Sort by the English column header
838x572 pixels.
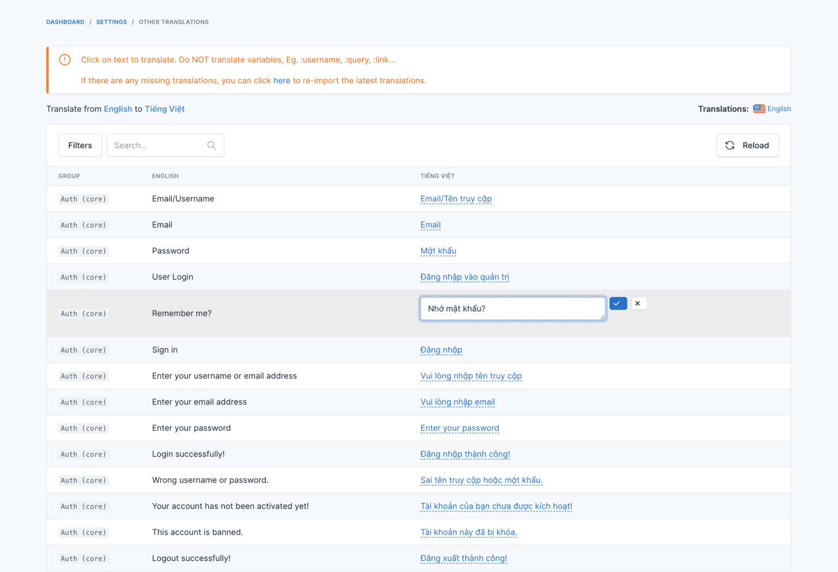[165, 176]
